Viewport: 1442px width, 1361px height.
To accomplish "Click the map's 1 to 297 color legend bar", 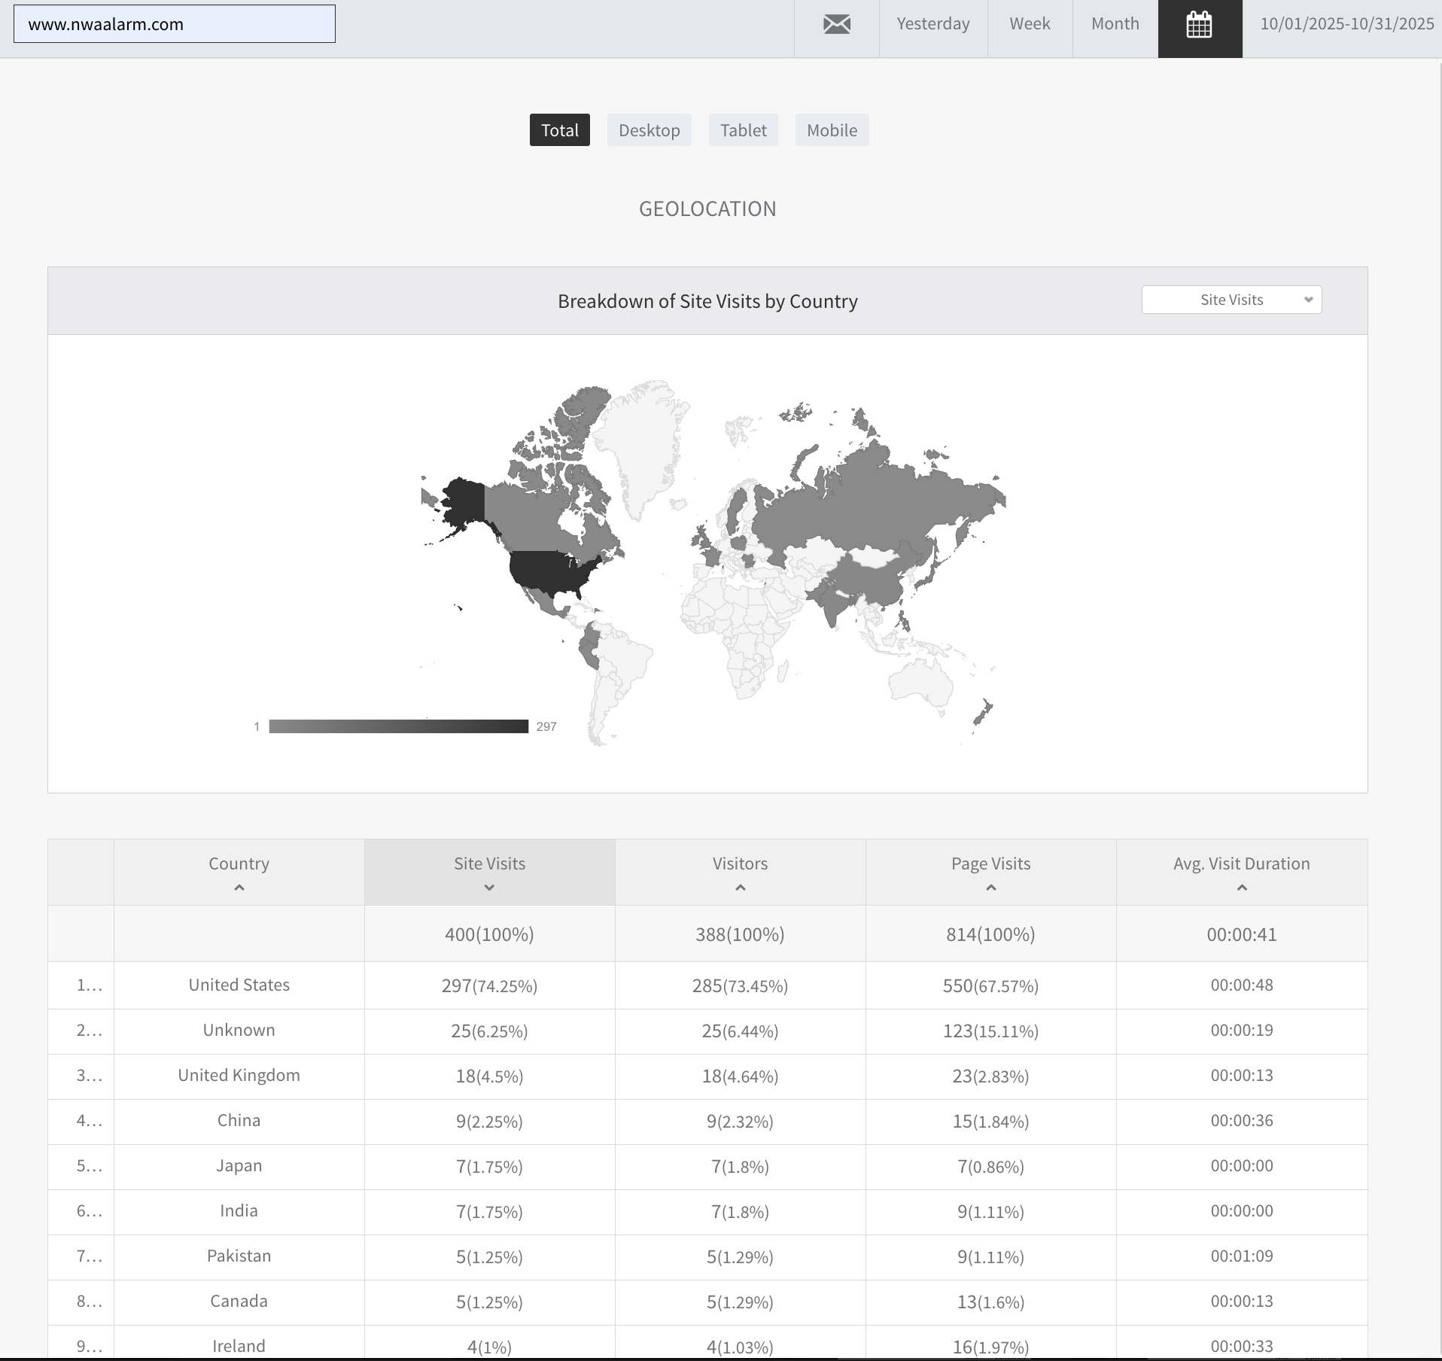I will pyautogui.click(x=399, y=726).
